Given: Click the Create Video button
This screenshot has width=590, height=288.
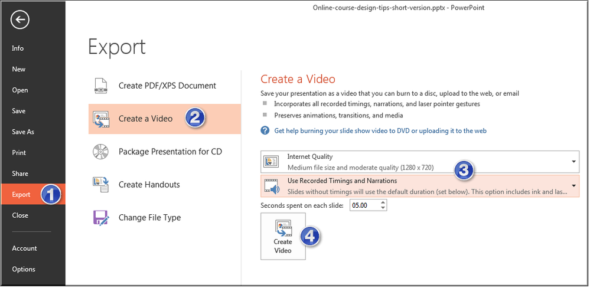Looking at the screenshot, I should click(283, 236).
